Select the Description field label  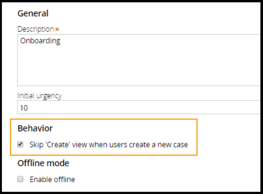point(36,29)
